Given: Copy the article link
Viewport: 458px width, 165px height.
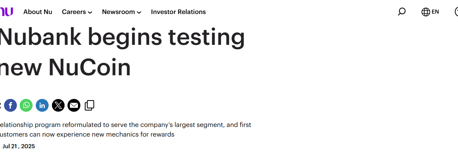Looking at the screenshot, I should pos(89,105).
